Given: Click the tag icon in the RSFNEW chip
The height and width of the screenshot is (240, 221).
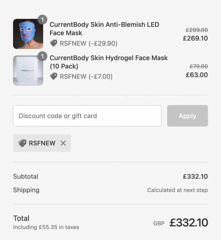Looking at the screenshot, I should tap(22, 143).
